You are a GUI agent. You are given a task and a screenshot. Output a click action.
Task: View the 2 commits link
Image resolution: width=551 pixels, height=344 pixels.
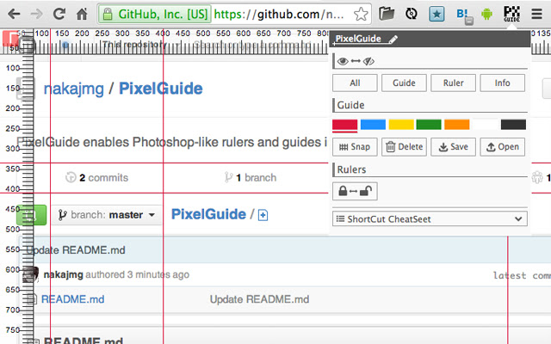97,178
